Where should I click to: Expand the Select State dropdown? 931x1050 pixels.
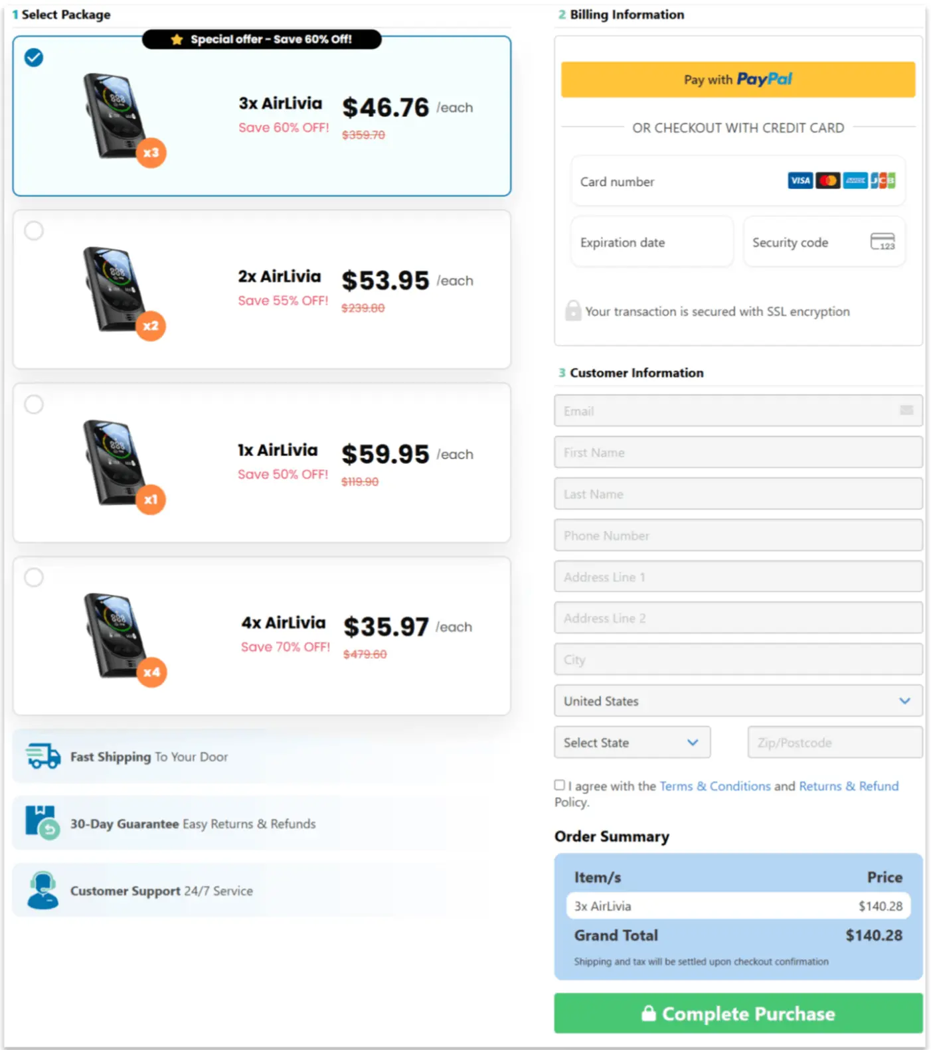[x=632, y=742]
